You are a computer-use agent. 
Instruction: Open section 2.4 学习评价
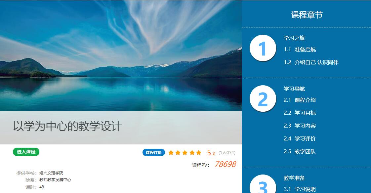(x=300, y=138)
